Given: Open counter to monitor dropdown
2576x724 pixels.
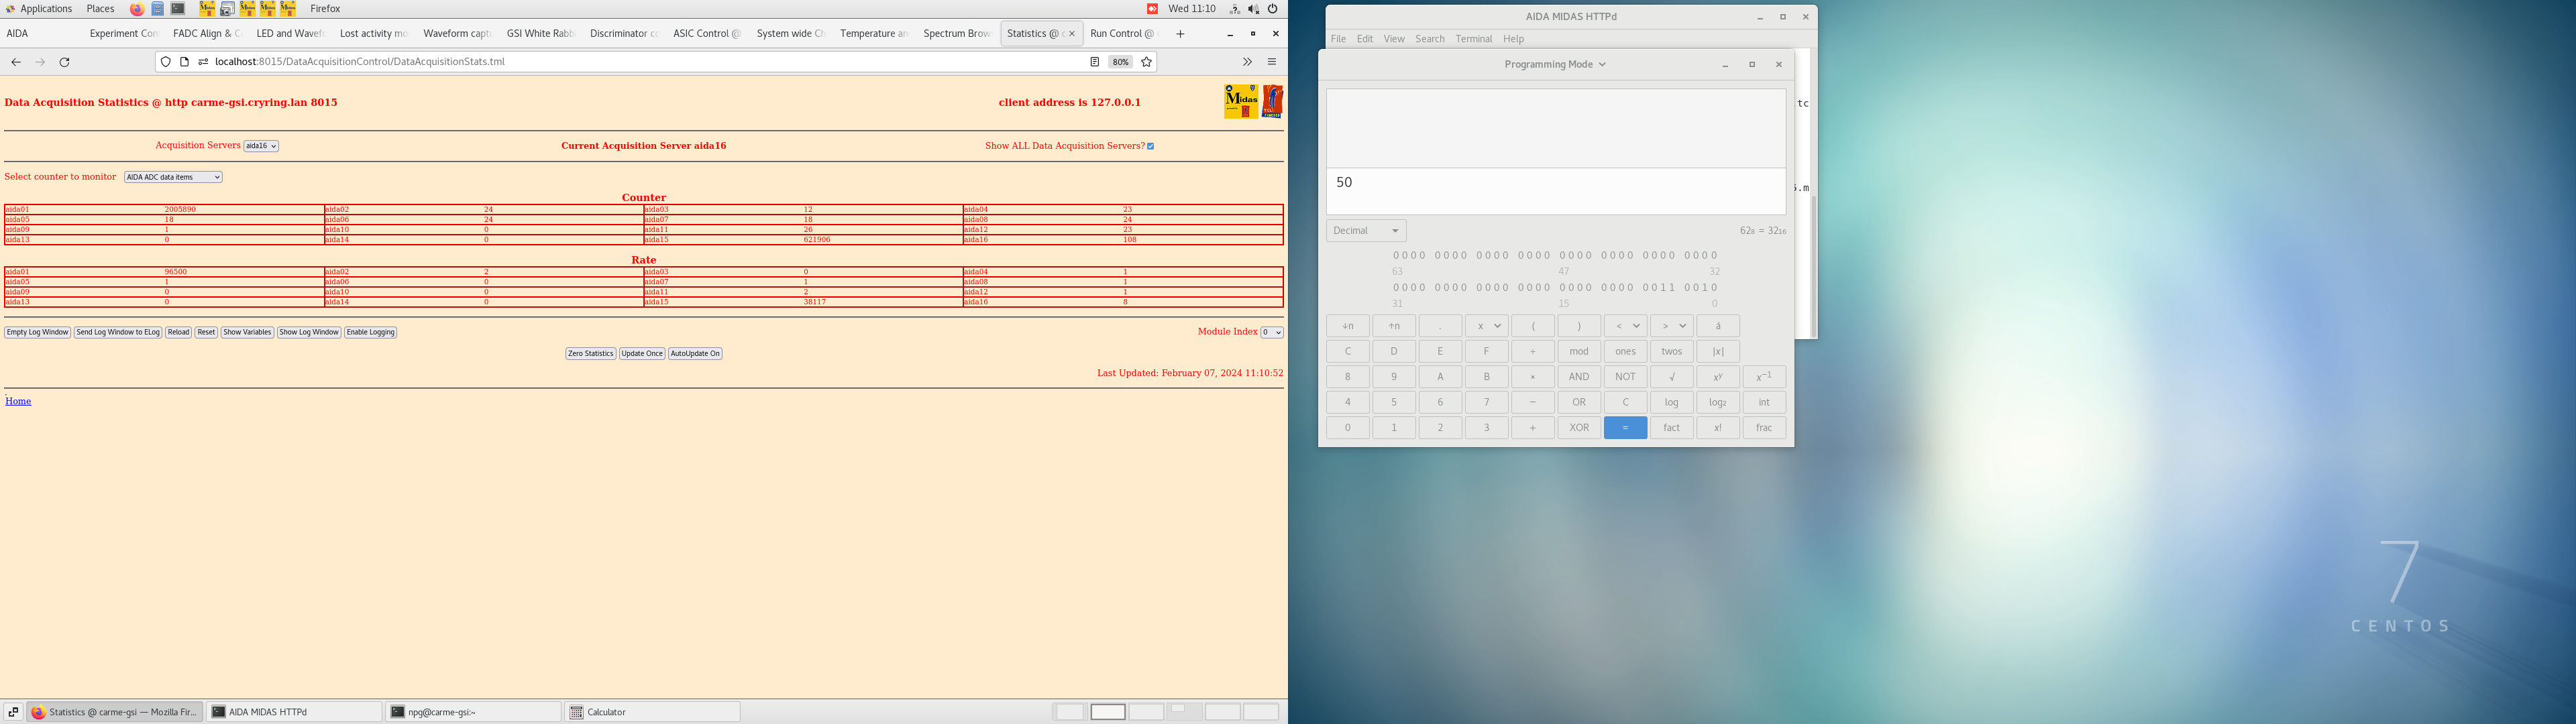Looking at the screenshot, I should [173, 177].
